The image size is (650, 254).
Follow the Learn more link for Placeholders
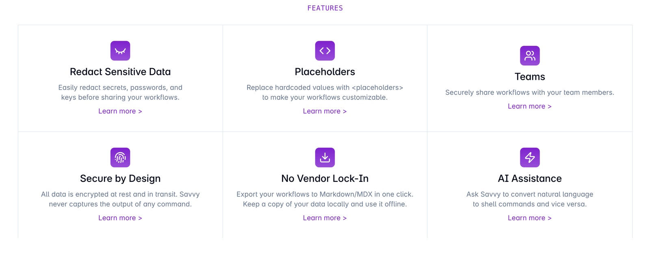(x=325, y=111)
